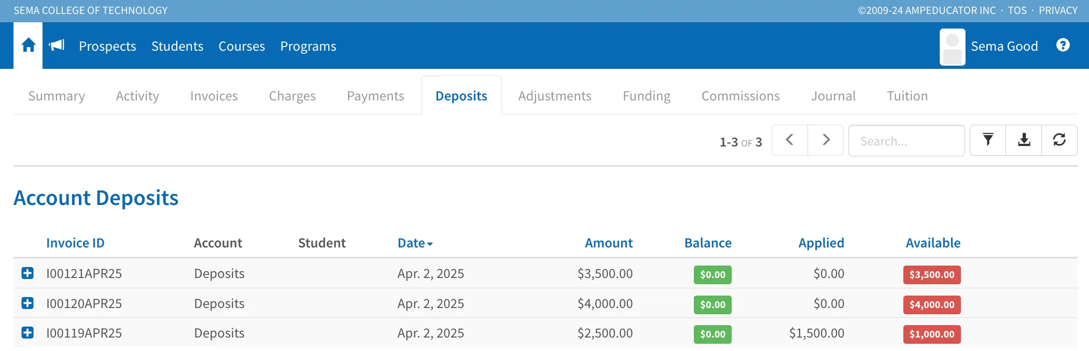
Task: Open the Privacy link
Action: [1058, 10]
